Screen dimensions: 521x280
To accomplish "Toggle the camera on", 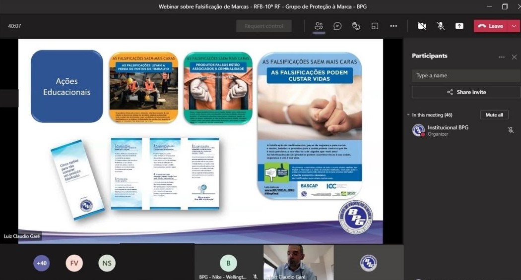I will tap(422, 26).
